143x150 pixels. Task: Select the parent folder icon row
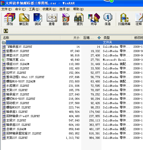click(x=4, y=42)
